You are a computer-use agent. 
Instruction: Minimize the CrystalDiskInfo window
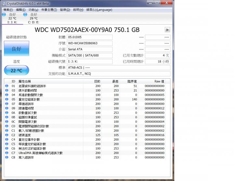(150, 3)
